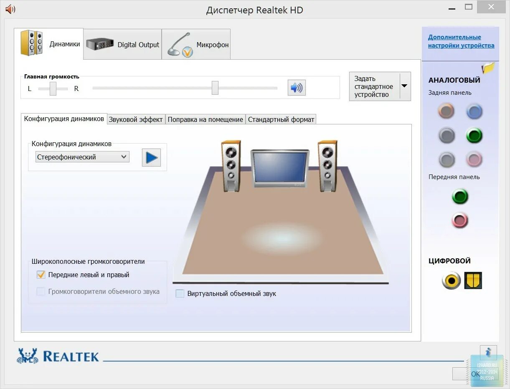Switch to the Динамики device tab

point(49,44)
